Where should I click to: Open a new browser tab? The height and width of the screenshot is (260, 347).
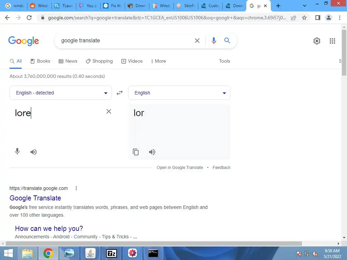(x=278, y=6)
